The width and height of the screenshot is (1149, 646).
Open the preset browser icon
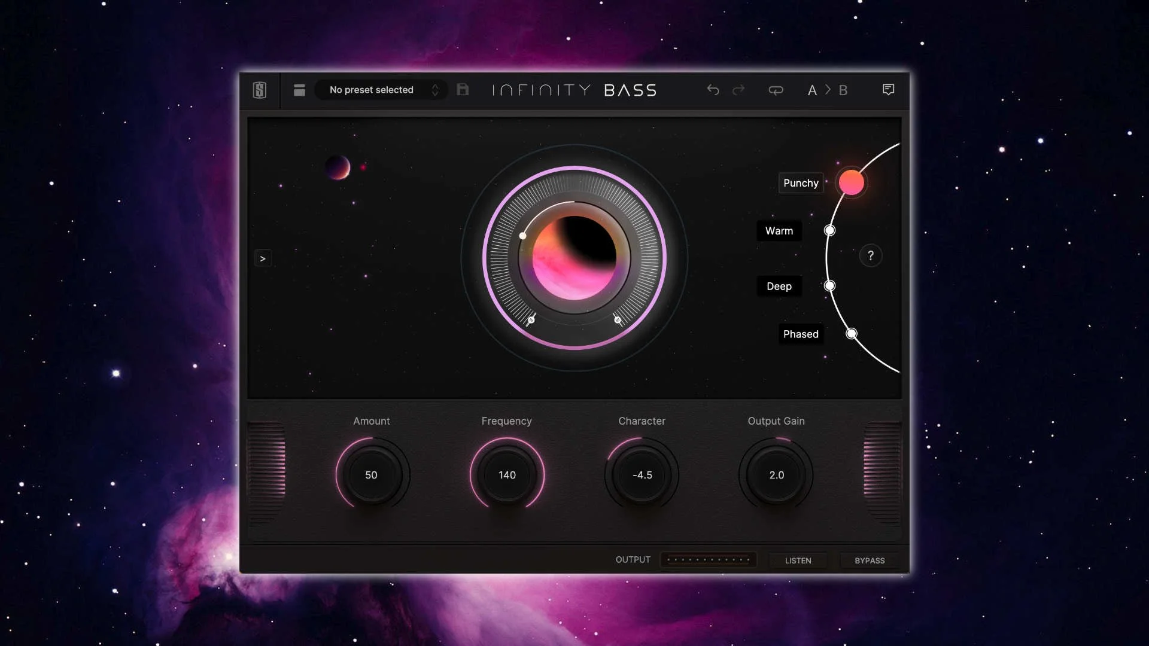click(299, 90)
